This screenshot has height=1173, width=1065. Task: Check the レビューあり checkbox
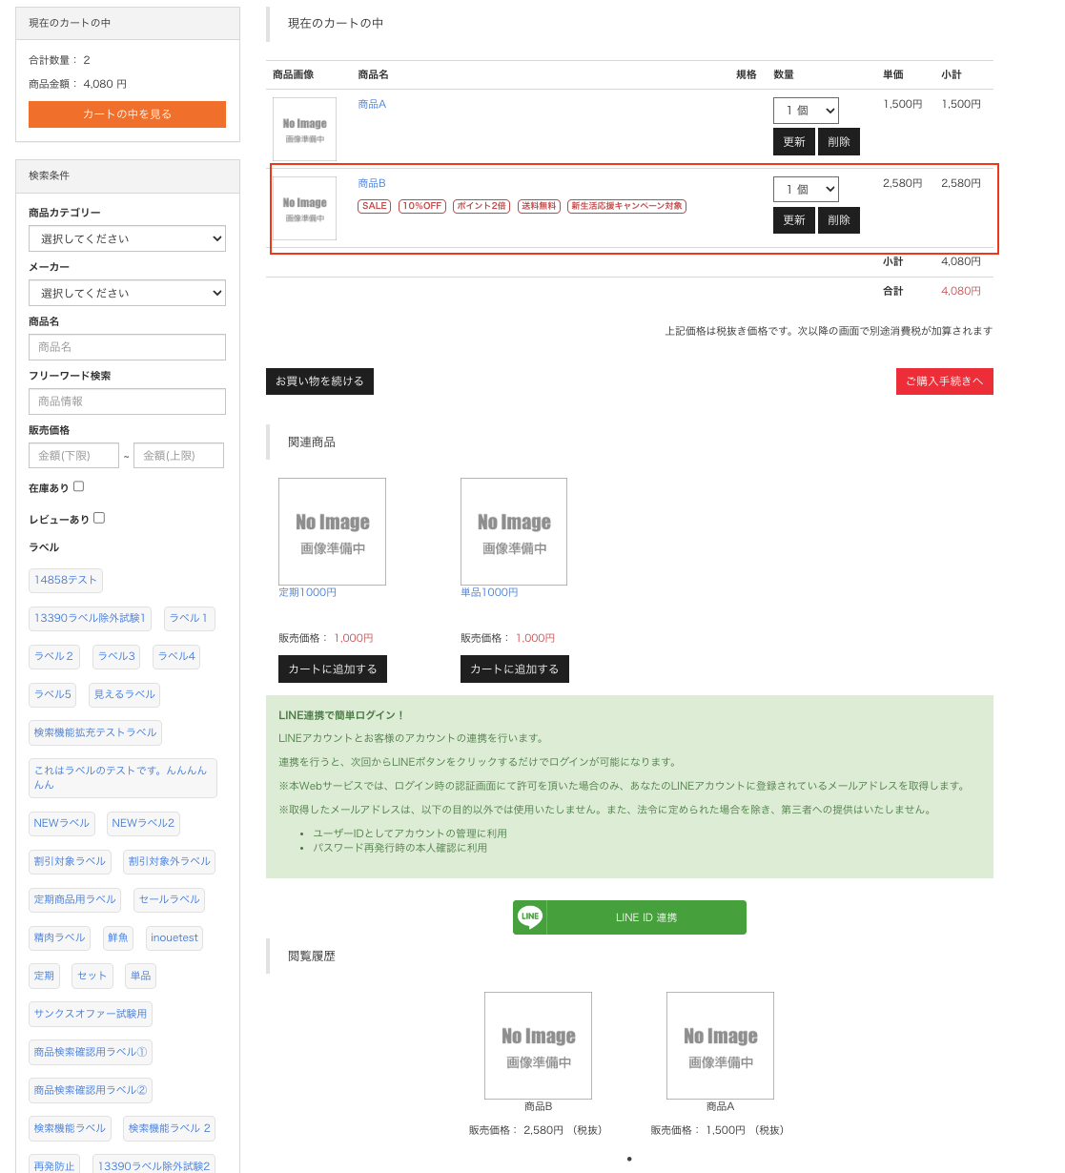pyautogui.click(x=99, y=518)
